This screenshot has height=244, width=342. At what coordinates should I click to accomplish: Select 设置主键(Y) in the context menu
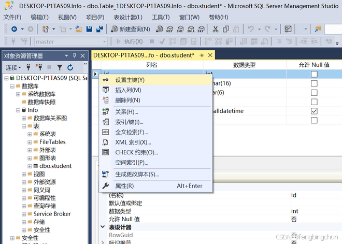click(x=156, y=80)
